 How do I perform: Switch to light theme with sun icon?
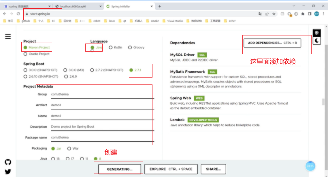pos(317,33)
